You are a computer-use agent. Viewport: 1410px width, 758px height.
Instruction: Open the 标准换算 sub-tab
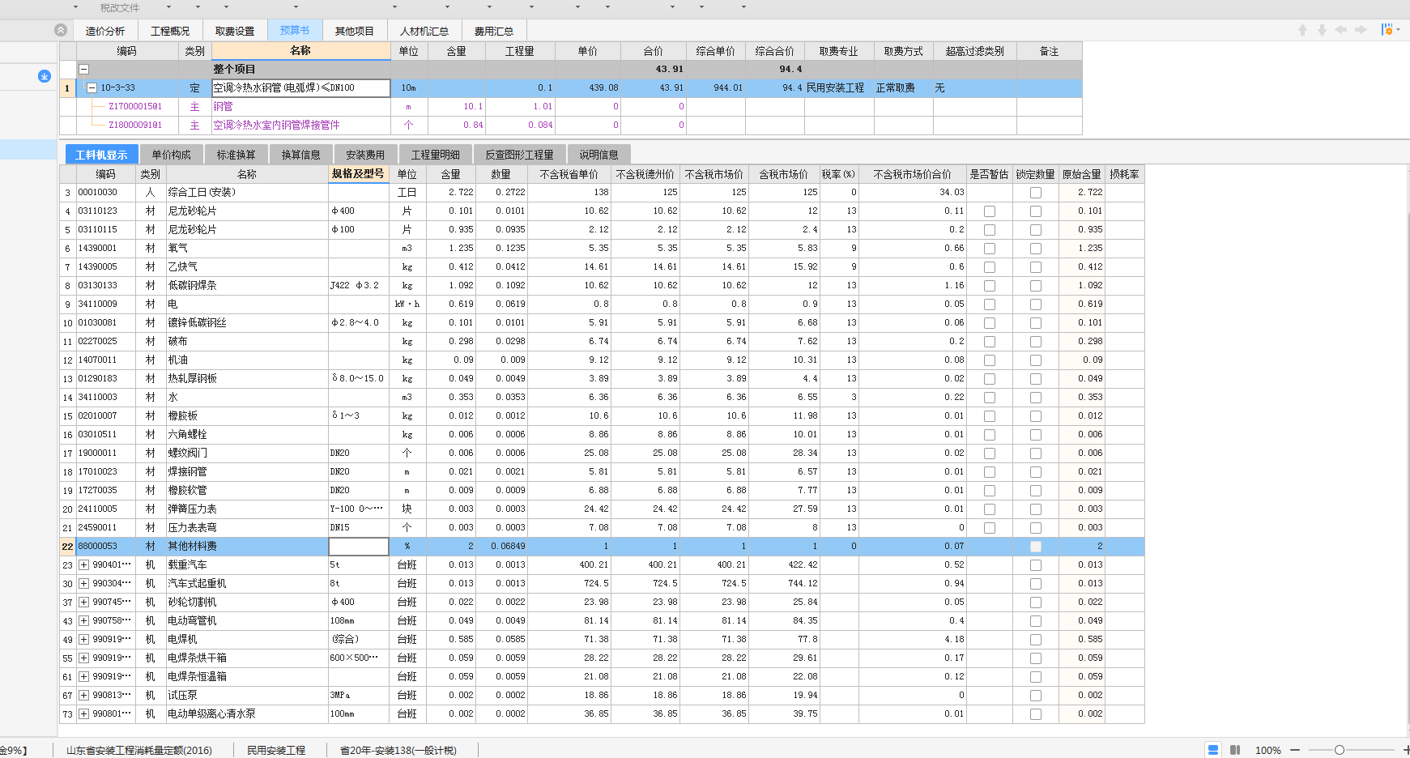pos(236,155)
